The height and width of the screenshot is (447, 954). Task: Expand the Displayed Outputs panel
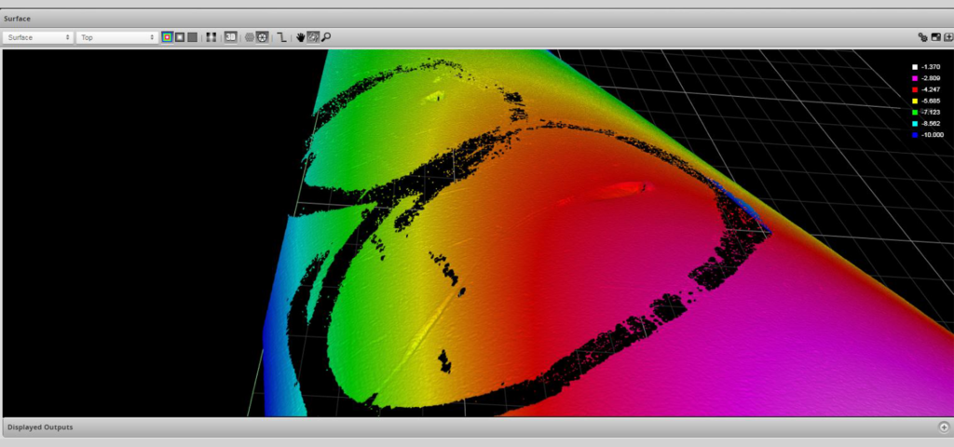[x=943, y=427]
